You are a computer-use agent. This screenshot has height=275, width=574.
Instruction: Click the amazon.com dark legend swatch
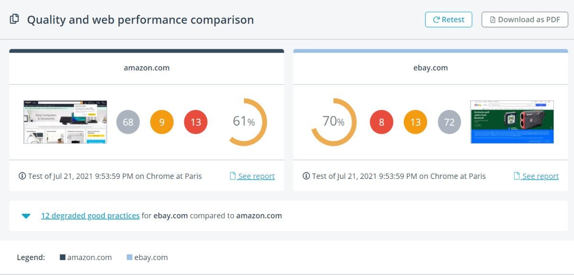62,257
